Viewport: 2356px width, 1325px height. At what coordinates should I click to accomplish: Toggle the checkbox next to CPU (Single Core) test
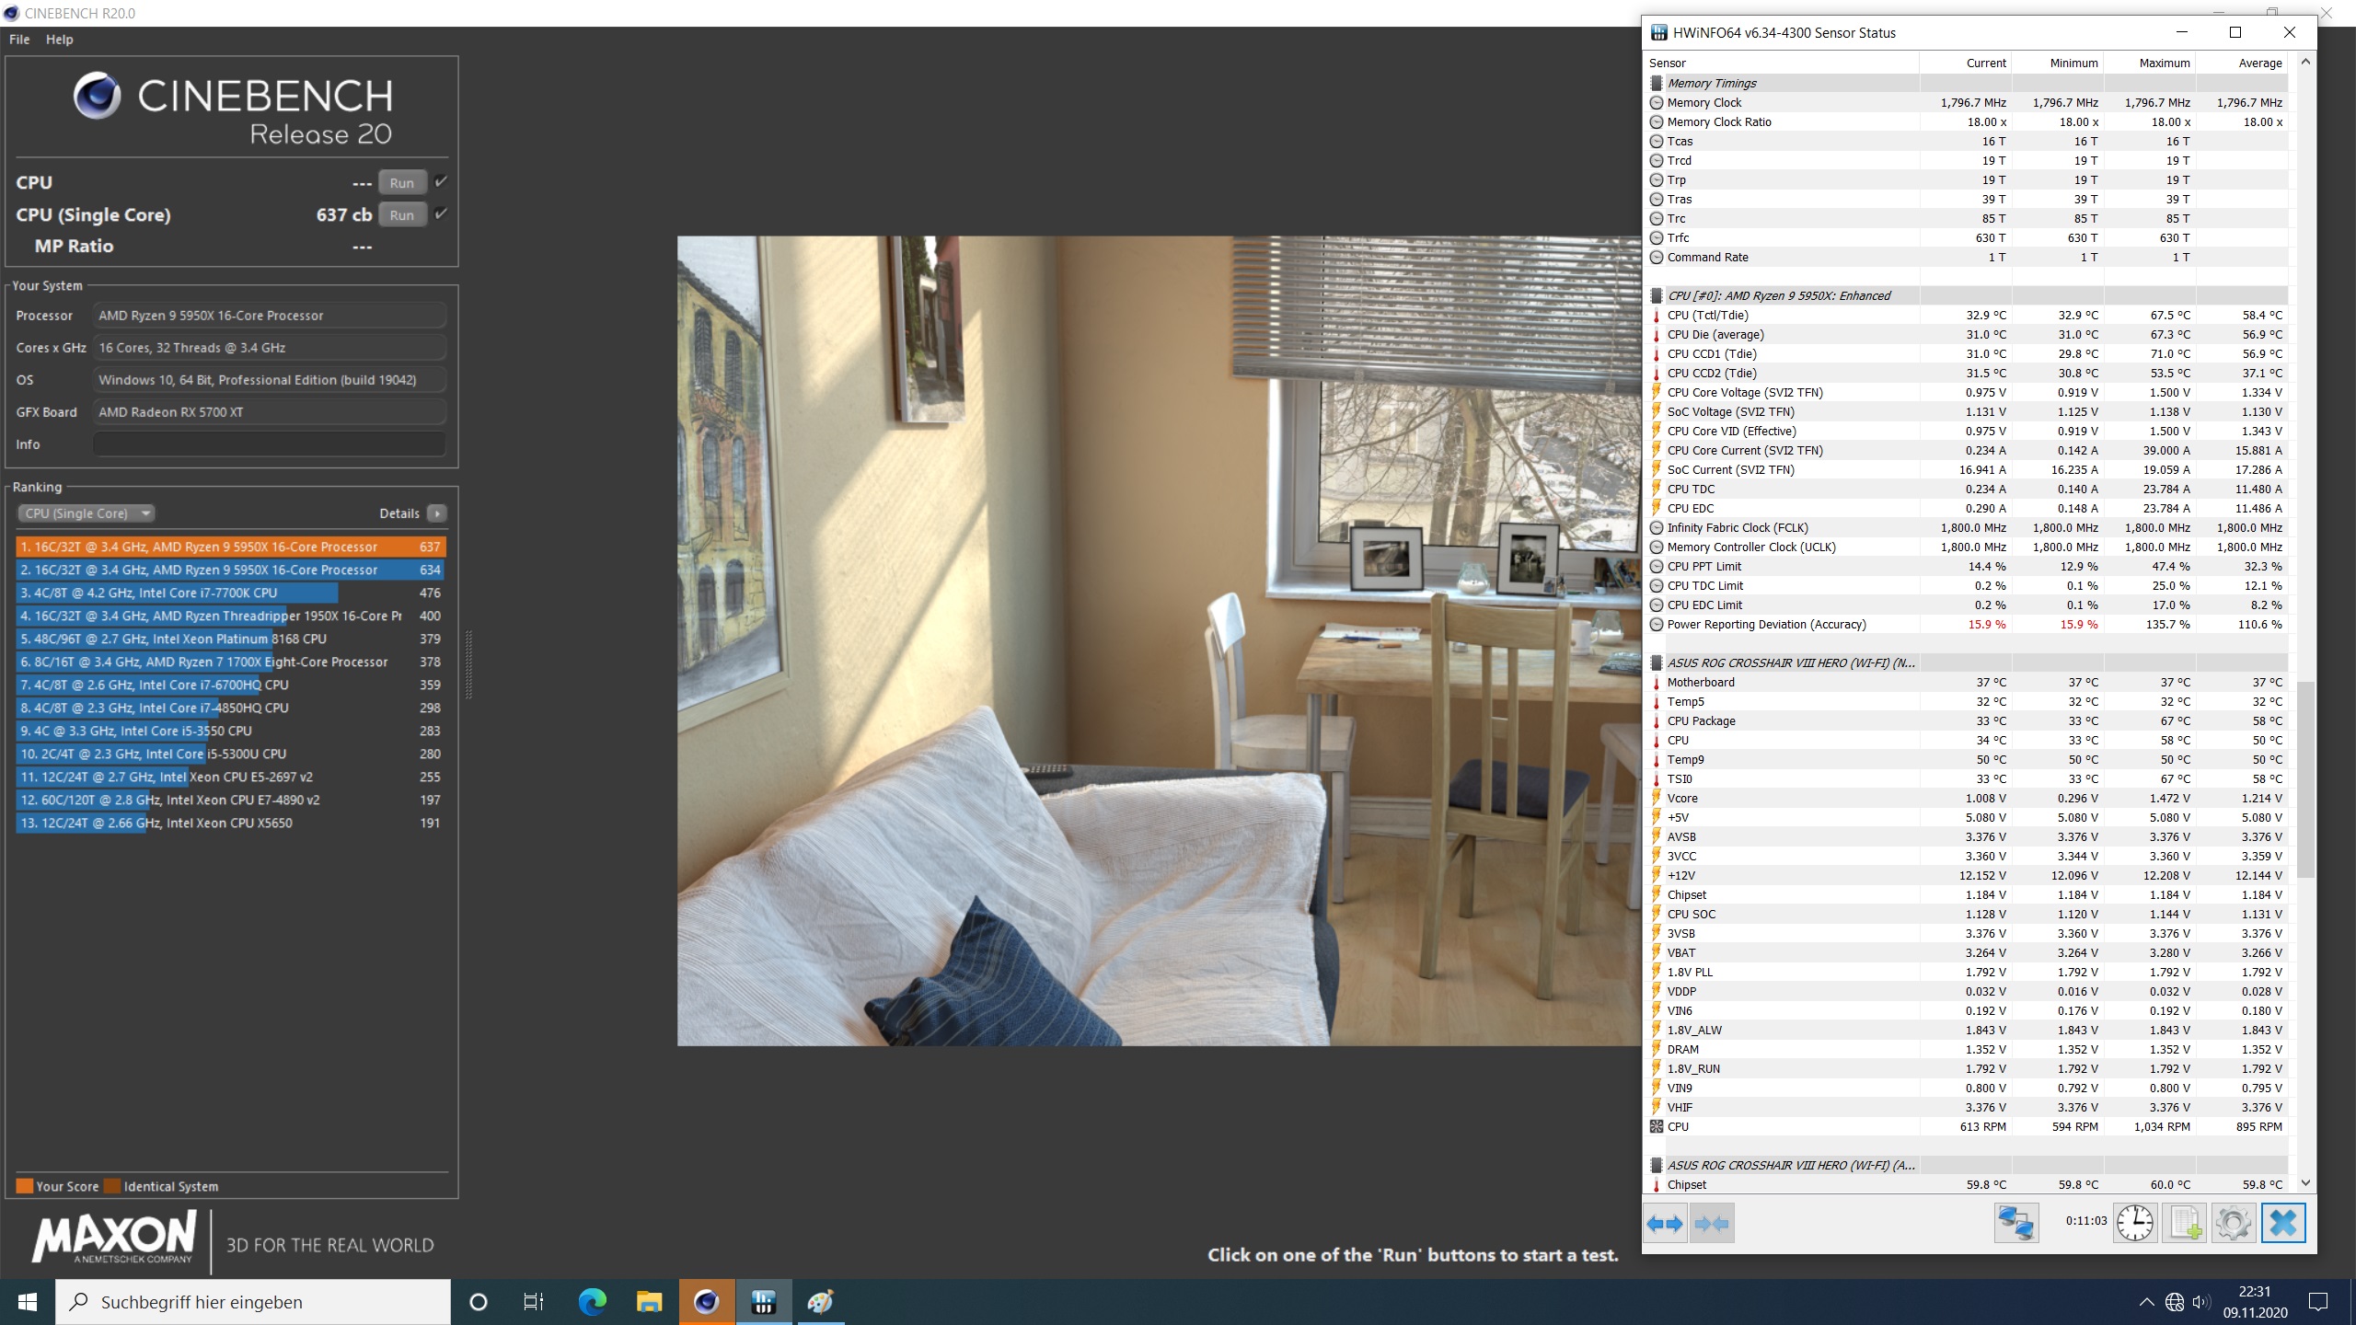coord(442,214)
